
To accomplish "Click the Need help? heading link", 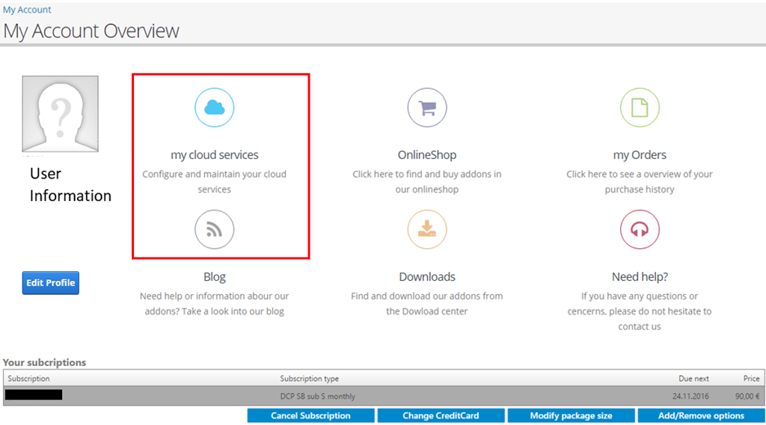I will point(640,276).
